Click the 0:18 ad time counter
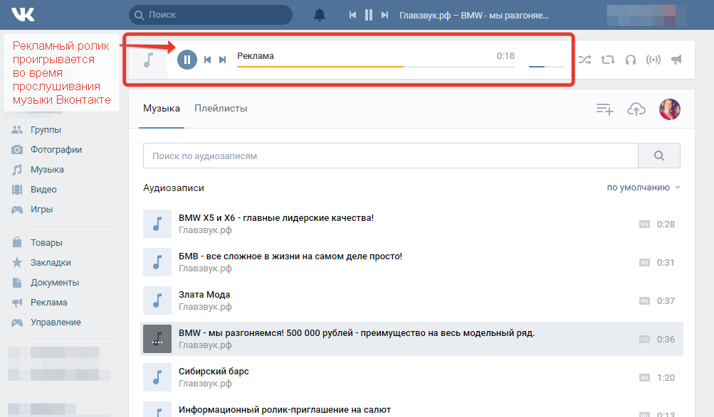Viewport: 714px width, 417px height. click(x=505, y=56)
